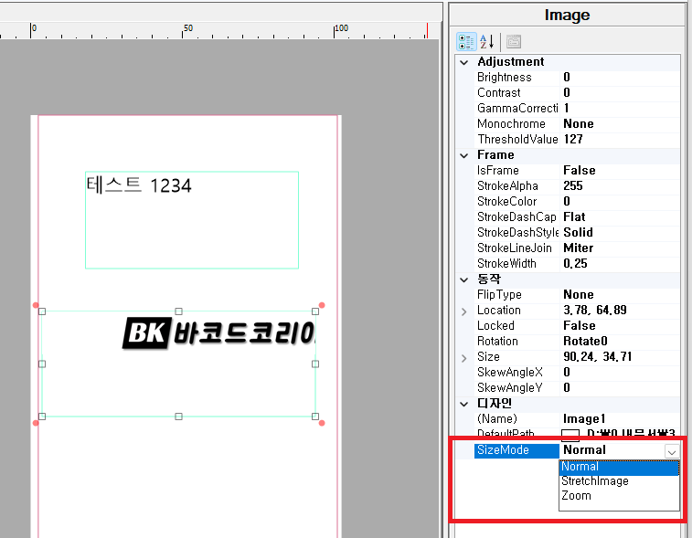The height and width of the screenshot is (538, 692).
Task: Open the SizeMode dropdown arrow
Action: pyautogui.click(x=671, y=451)
